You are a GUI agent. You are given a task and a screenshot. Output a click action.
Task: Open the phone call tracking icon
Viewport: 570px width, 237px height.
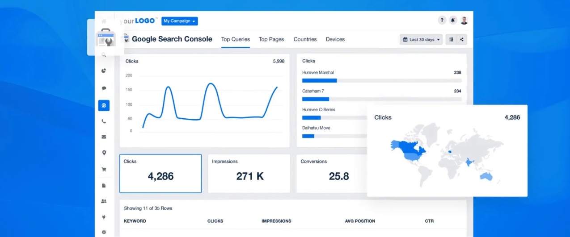(x=104, y=121)
